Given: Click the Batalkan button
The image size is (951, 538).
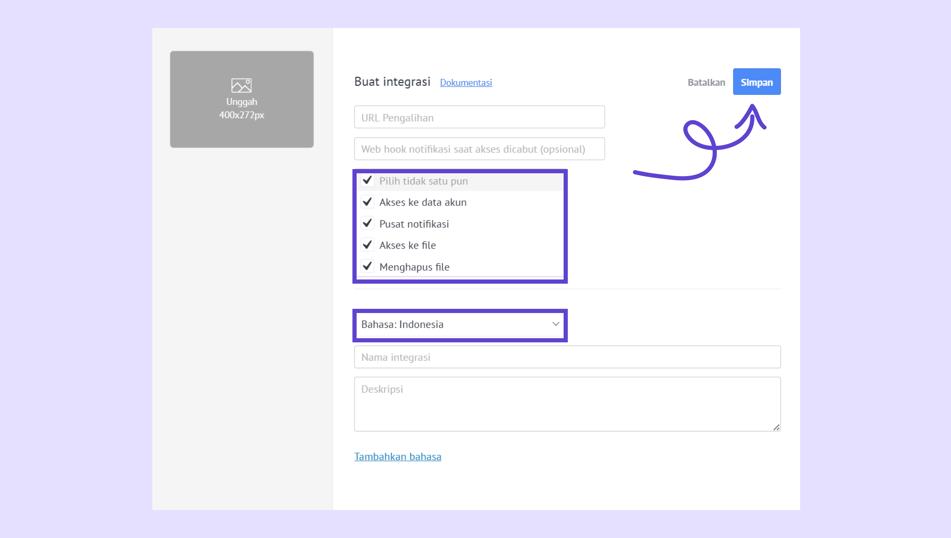Looking at the screenshot, I should click(706, 82).
